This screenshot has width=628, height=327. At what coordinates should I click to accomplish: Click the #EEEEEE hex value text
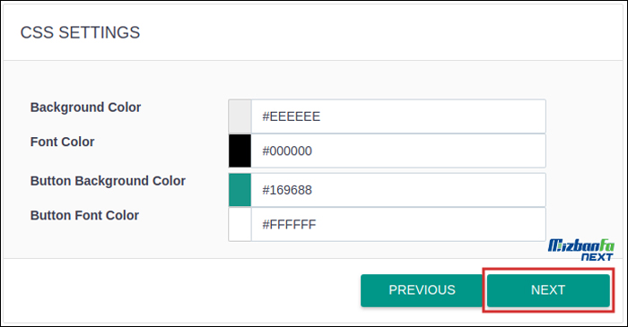292,116
